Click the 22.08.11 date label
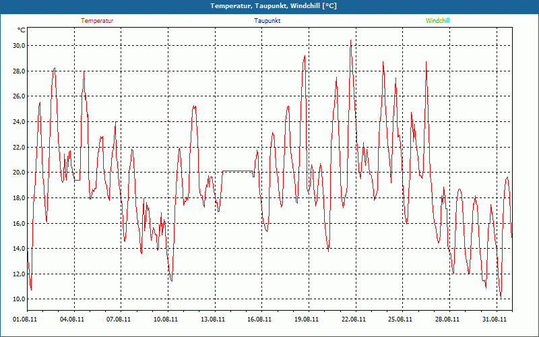 click(x=354, y=319)
